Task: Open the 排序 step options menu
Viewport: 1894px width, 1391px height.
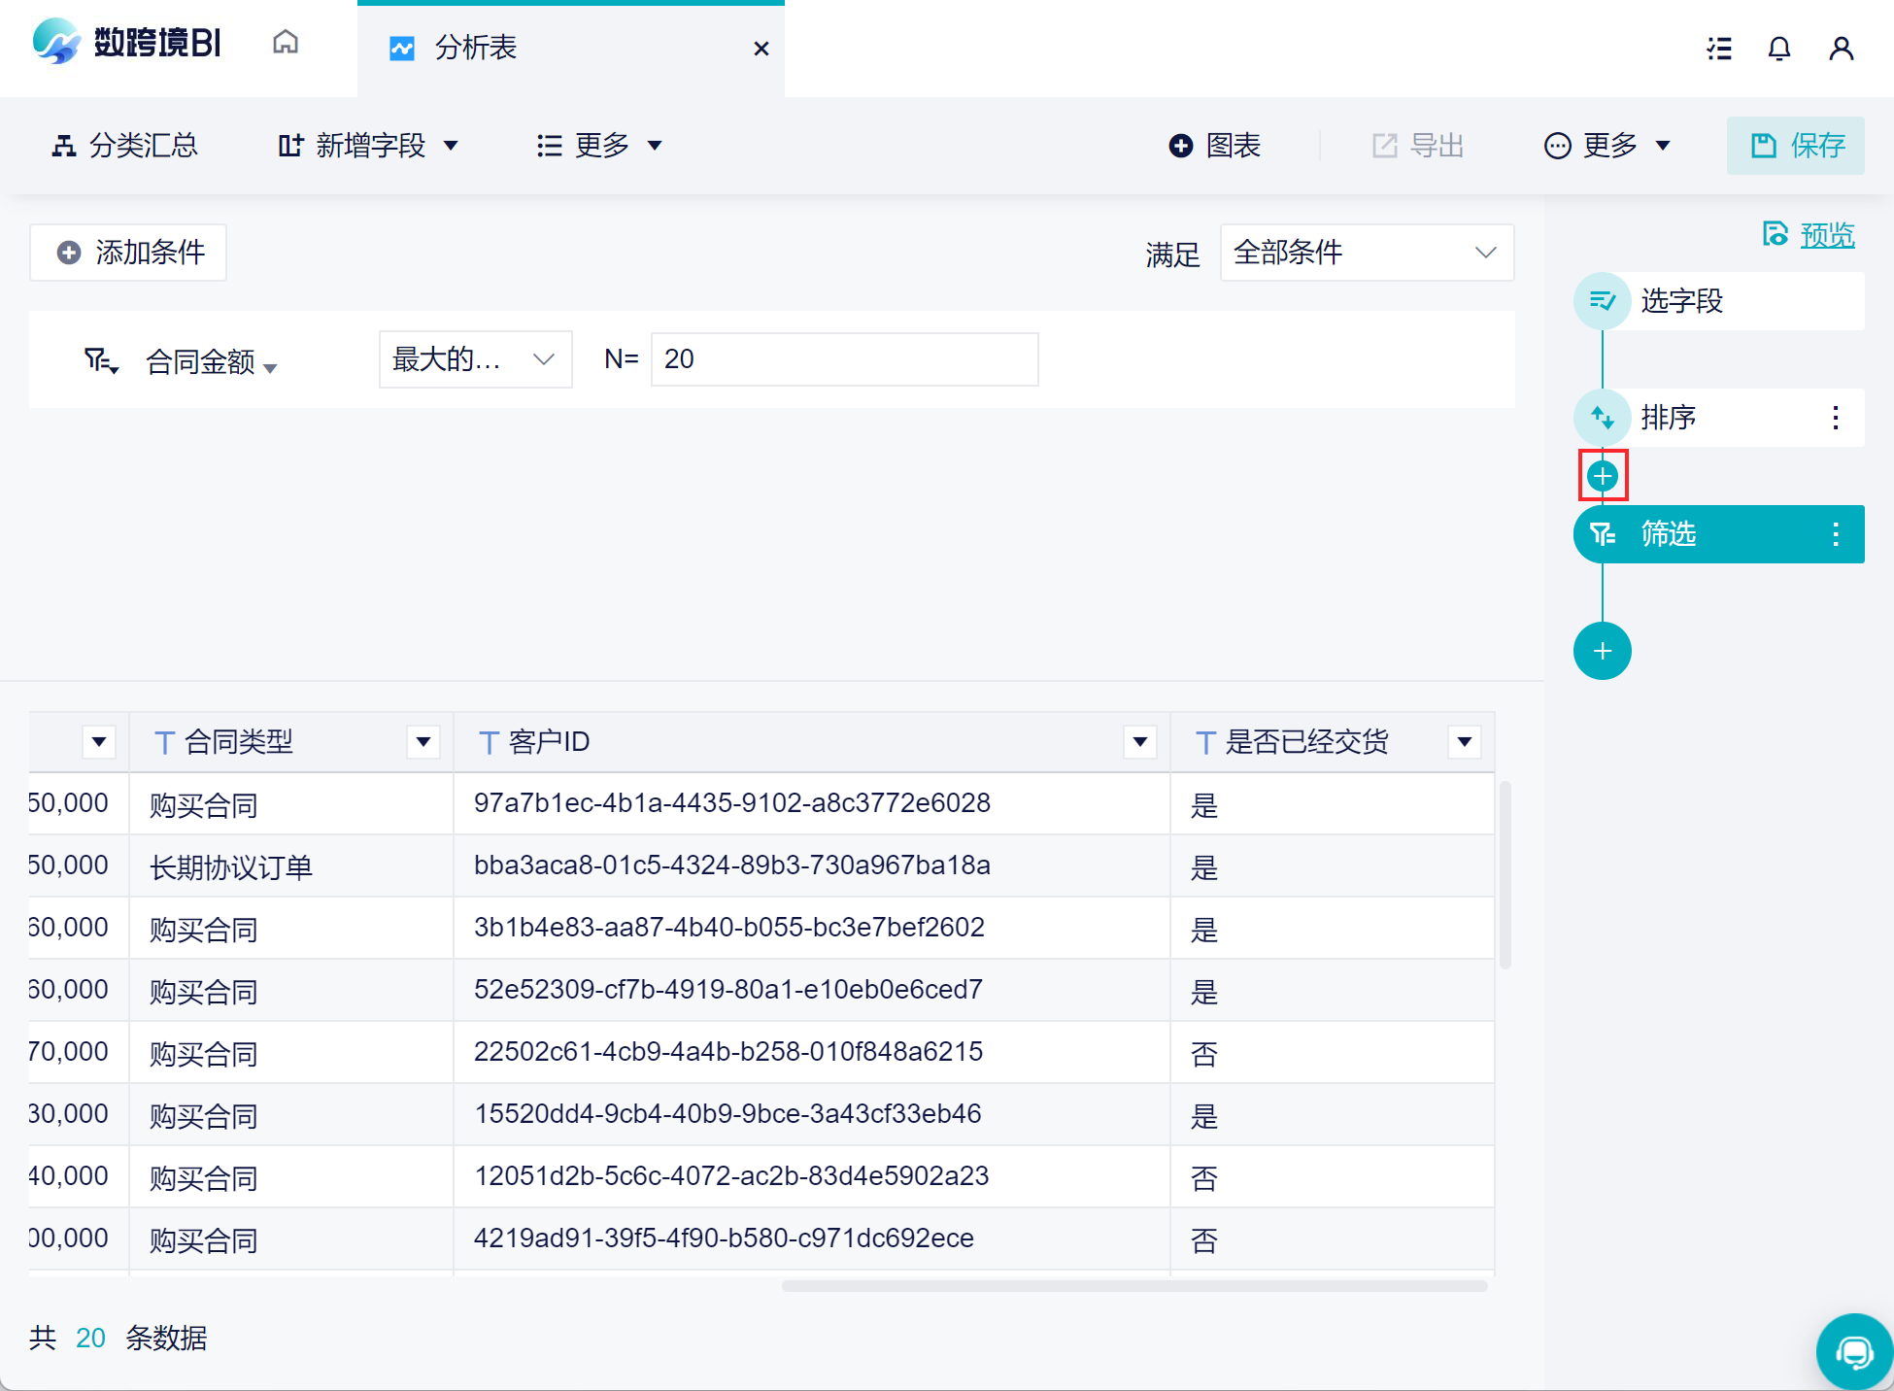Action: tap(1835, 418)
